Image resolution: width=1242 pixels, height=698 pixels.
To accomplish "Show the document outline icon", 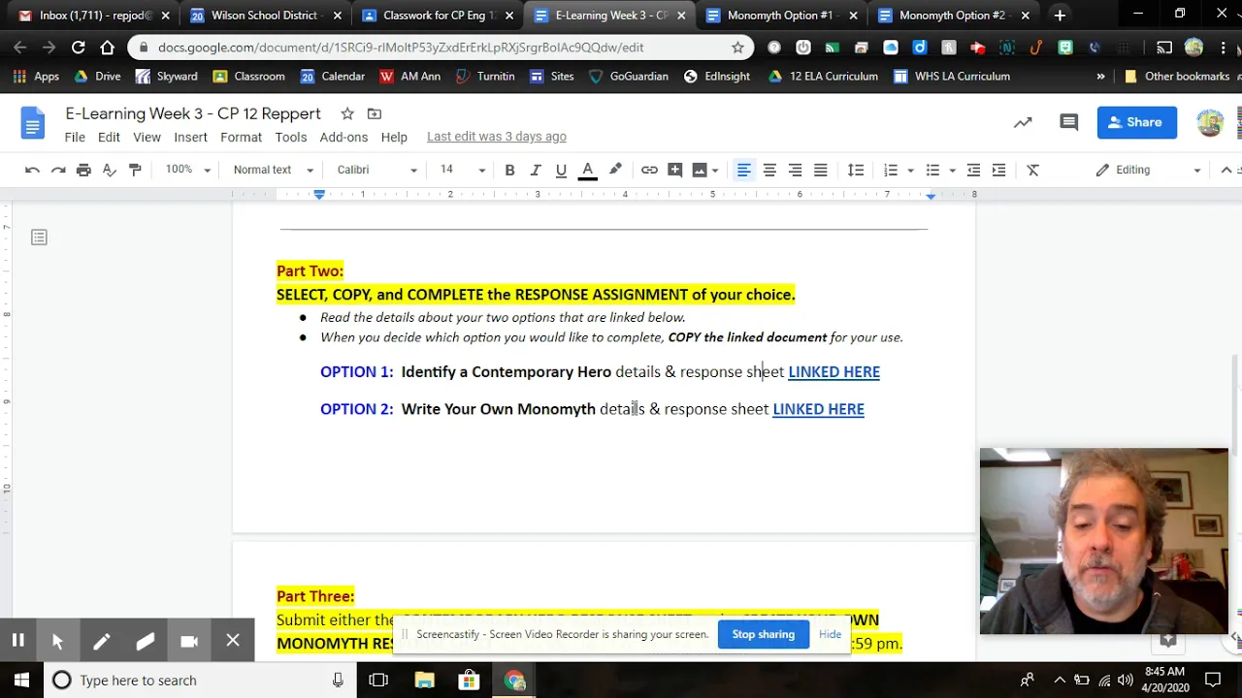I will (x=39, y=237).
